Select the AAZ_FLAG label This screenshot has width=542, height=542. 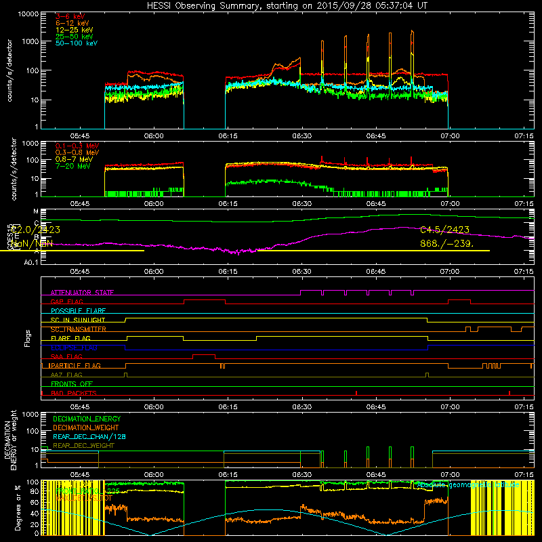[66, 375]
